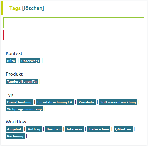Image resolution: width=148 pixels, height=146 pixels.
Task: Select the Auftrag workflow tag
Action: tap(34, 129)
